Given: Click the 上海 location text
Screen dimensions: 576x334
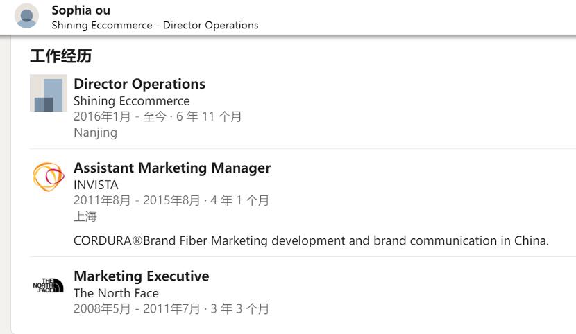Looking at the screenshot, I should [85, 216].
